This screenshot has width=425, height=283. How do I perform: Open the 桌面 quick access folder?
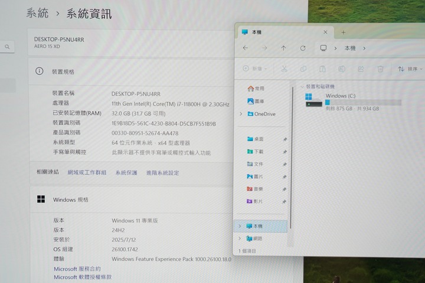pyautogui.click(x=255, y=139)
